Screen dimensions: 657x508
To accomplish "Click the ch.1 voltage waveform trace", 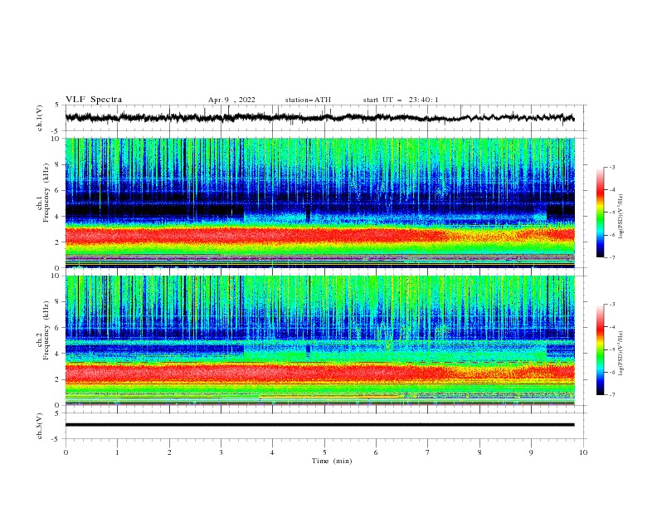I will tap(319, 117).
